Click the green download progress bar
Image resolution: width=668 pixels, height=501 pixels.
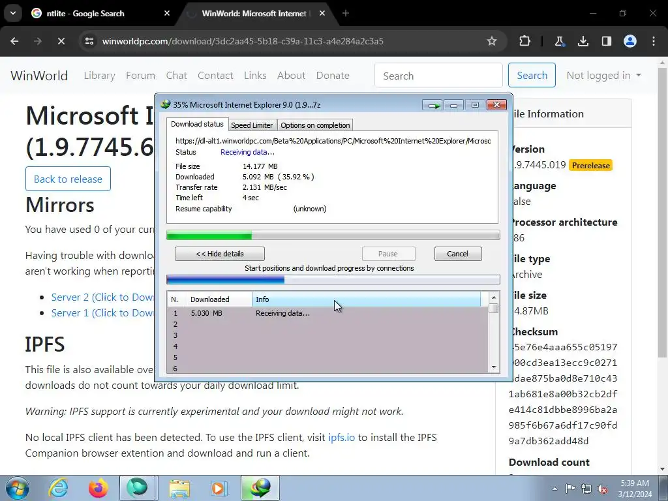click(x=333, y=235)
